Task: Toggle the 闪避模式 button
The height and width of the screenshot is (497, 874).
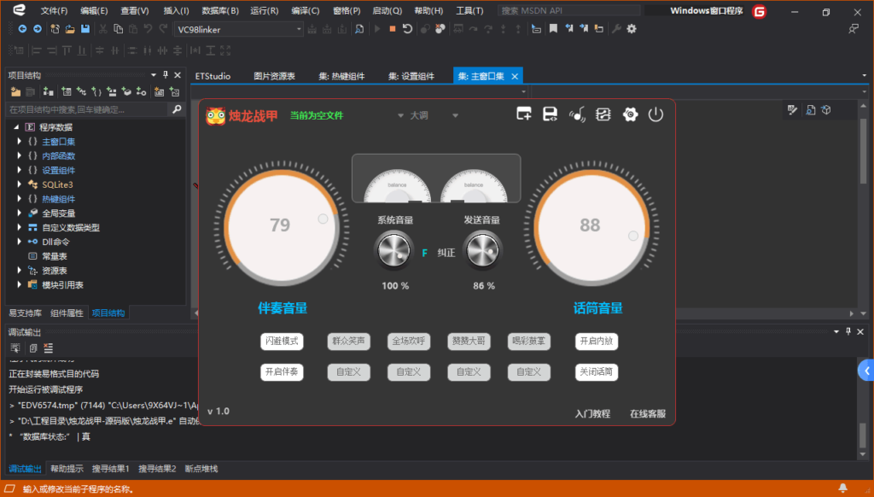Action: [282, 342]
